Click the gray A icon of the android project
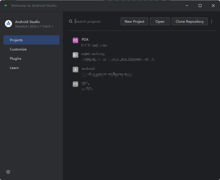The width and height of the screenshot is (220, 180). coord(75,70)
